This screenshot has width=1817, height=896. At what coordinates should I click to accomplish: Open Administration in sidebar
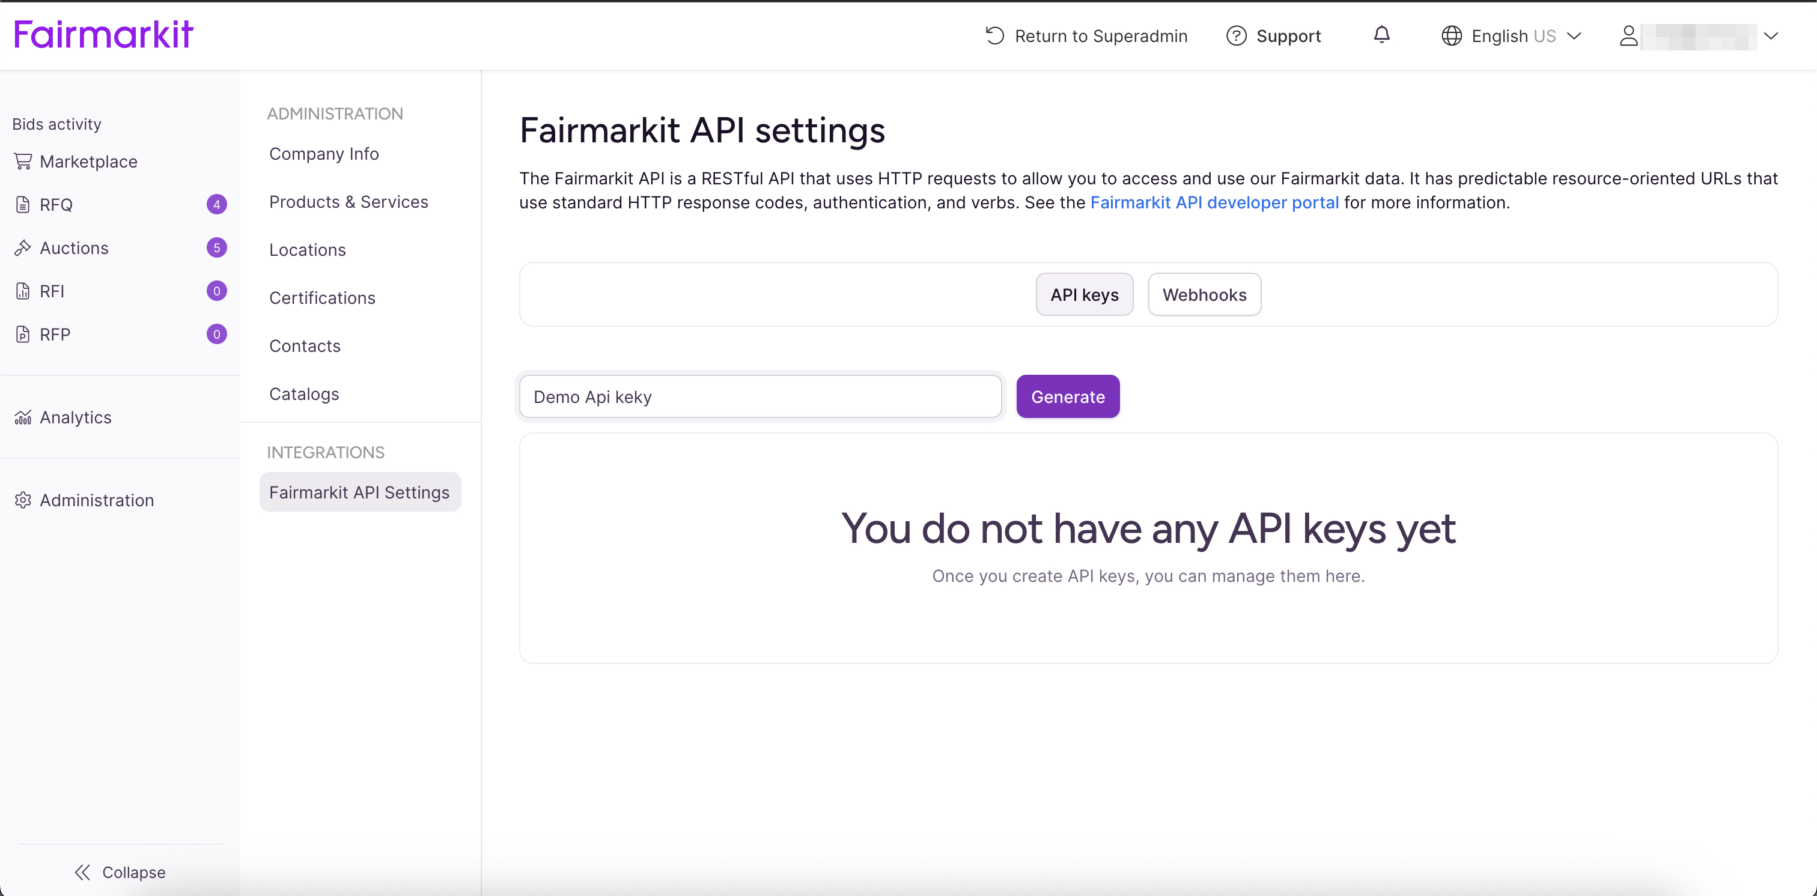pyautogui.click(x=97, y=500)
